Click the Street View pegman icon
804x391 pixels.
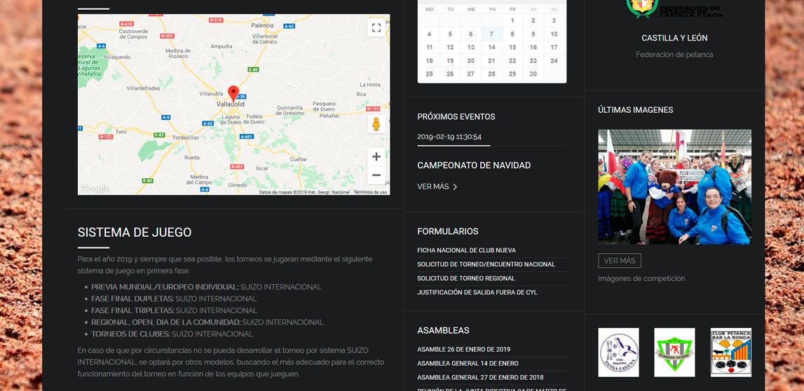click(376, 124)
